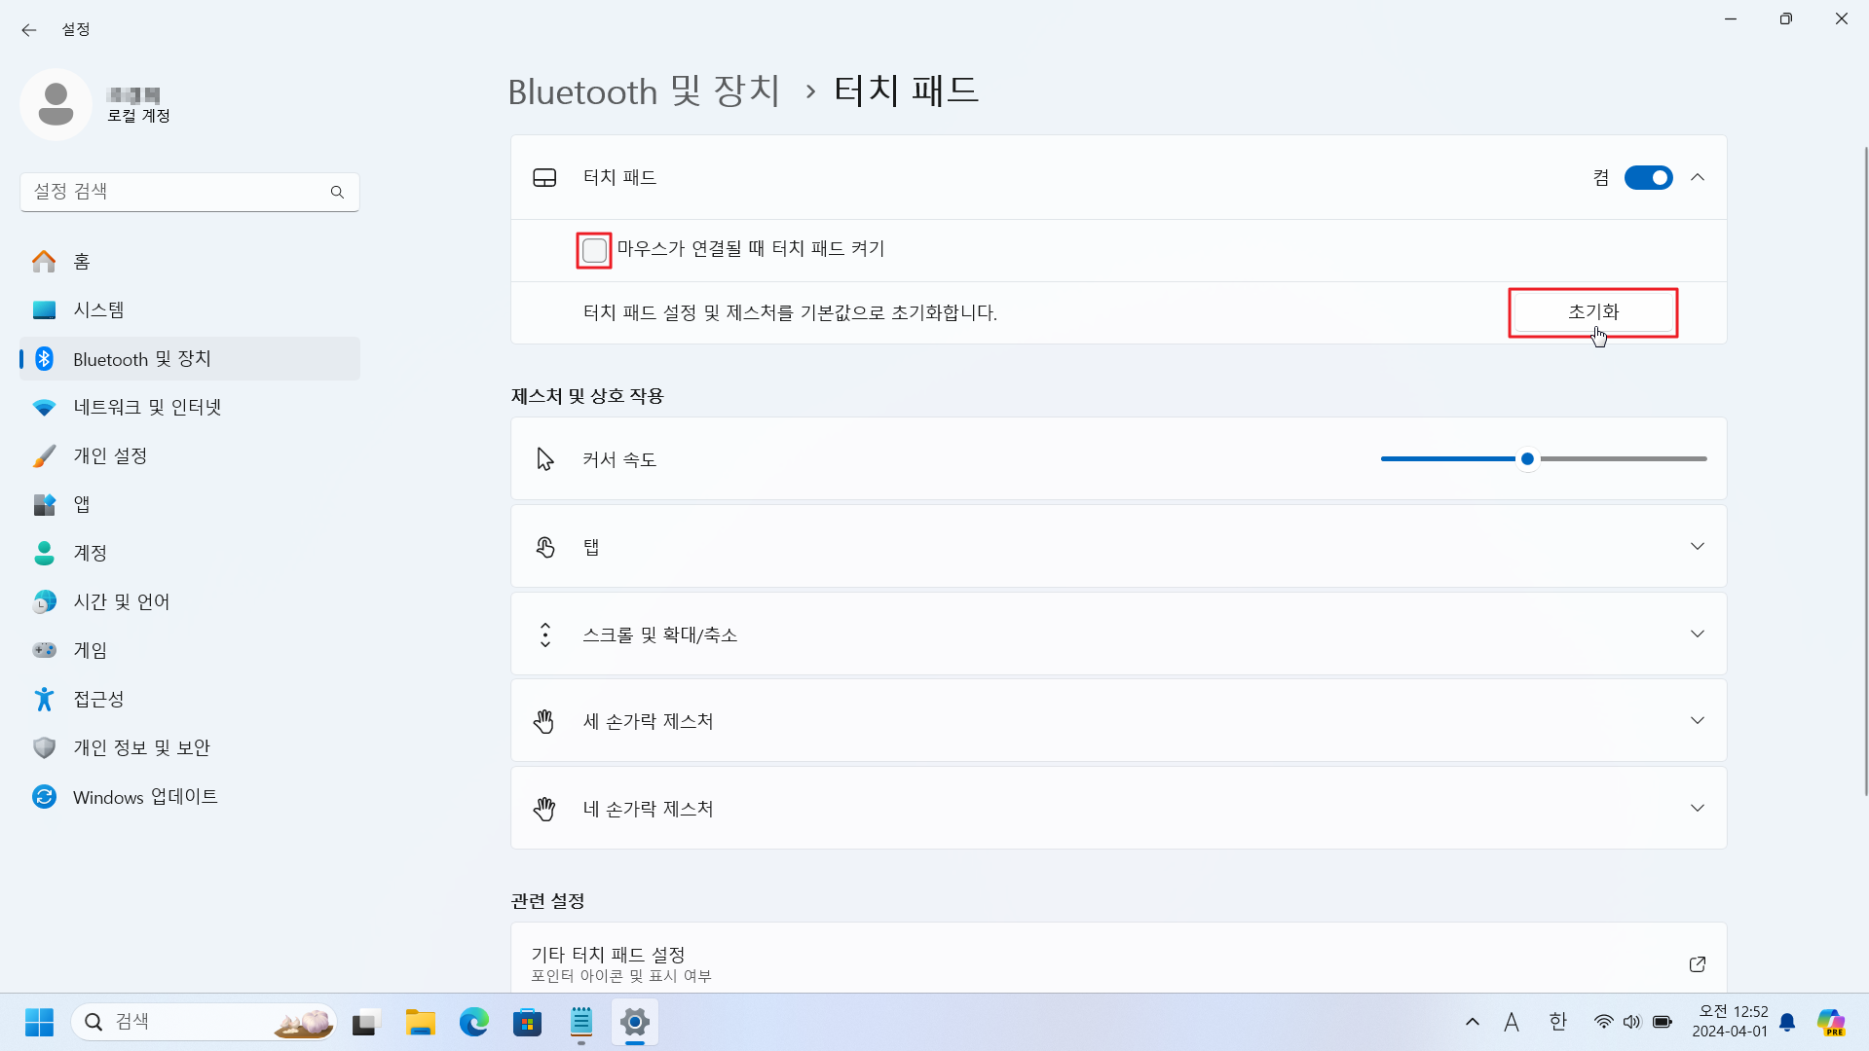Open 기타 터치 패드 설정 link
1869x1051 pixels.
click(1118, 959)
